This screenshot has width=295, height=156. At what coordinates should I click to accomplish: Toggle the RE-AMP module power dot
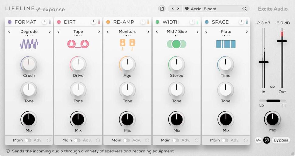point(108,22)
